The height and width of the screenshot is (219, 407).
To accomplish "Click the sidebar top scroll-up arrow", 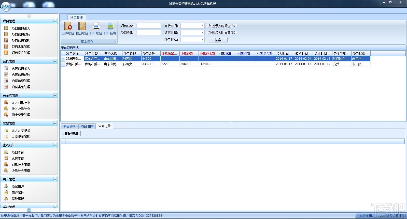I will 29,16.
